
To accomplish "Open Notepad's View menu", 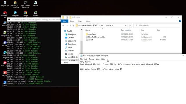I will click(98, 59).
